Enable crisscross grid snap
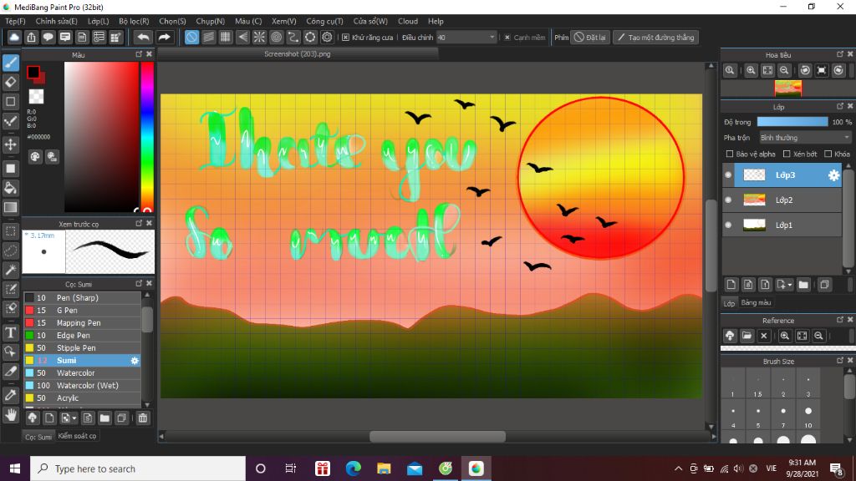856x481 pixels. (x=226, y=37)
